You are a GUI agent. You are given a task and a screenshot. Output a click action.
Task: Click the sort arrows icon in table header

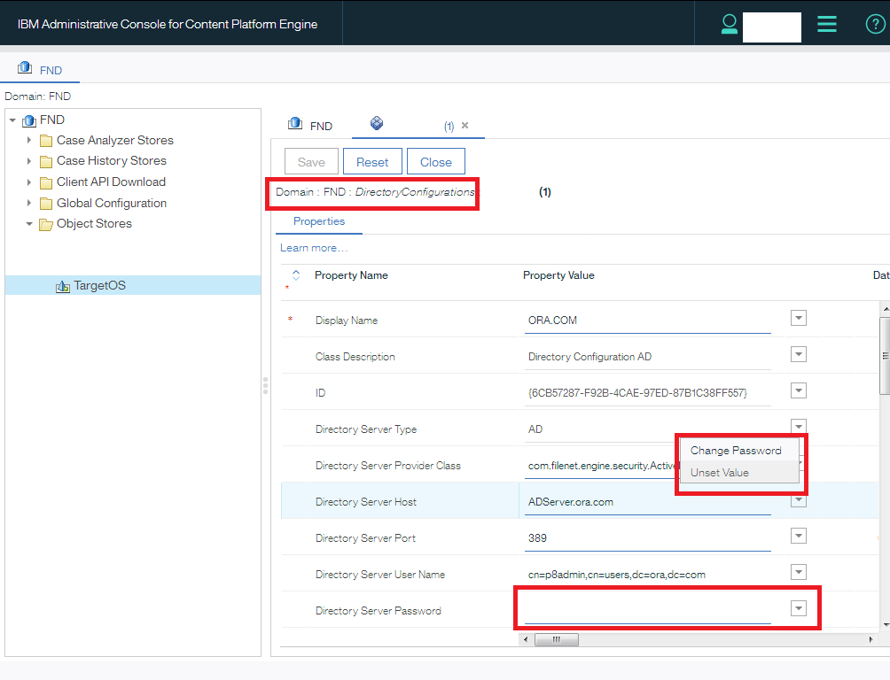pyautogui.click(x=296, y=275)
